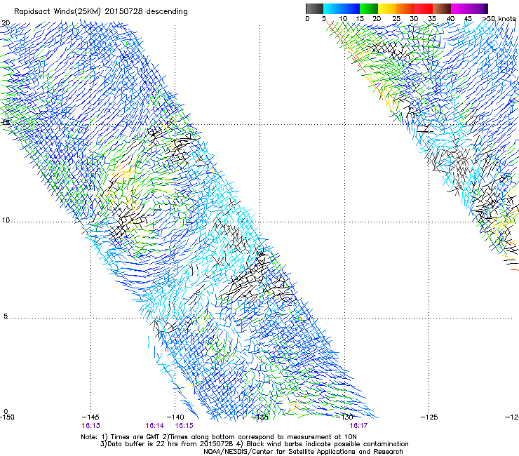519x456 pixels.
Task: Click the longitude '-140' axis label
Action: 175,417
